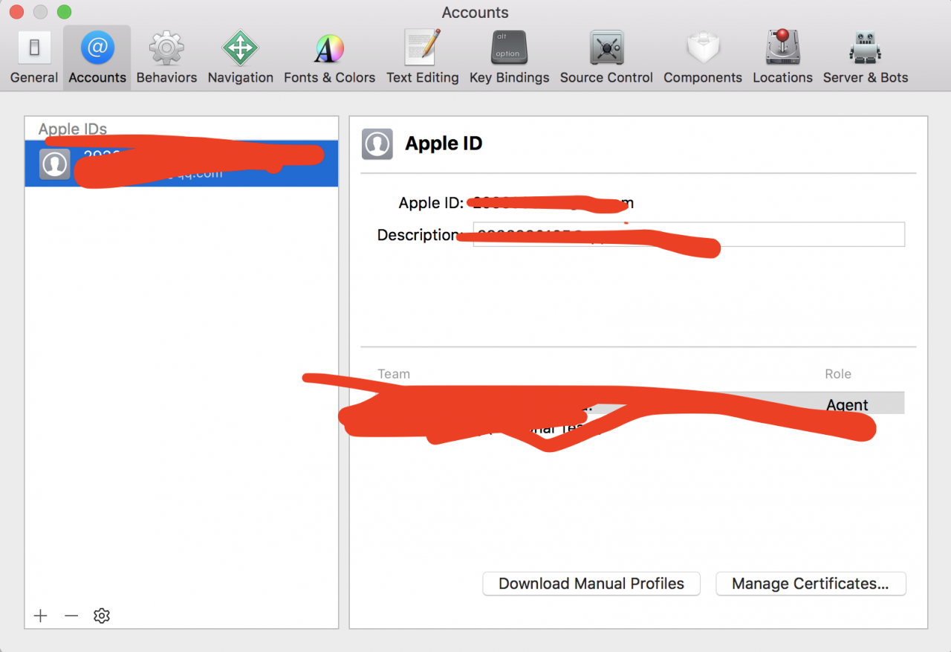951x652 pixels.
Task: Open the Text Editing pane
Action: pyautogui.click(x=423, y=58)
